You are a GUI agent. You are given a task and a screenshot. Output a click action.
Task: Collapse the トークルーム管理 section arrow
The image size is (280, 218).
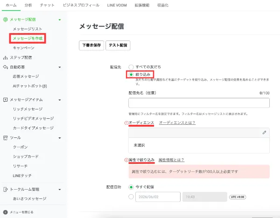coord(60,190)
